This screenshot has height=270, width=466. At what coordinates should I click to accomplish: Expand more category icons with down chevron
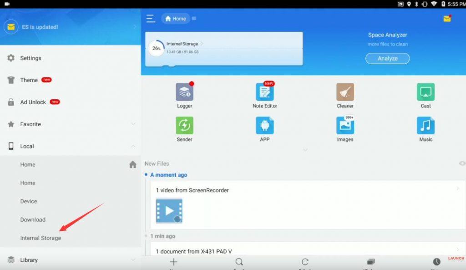[305, 150]
